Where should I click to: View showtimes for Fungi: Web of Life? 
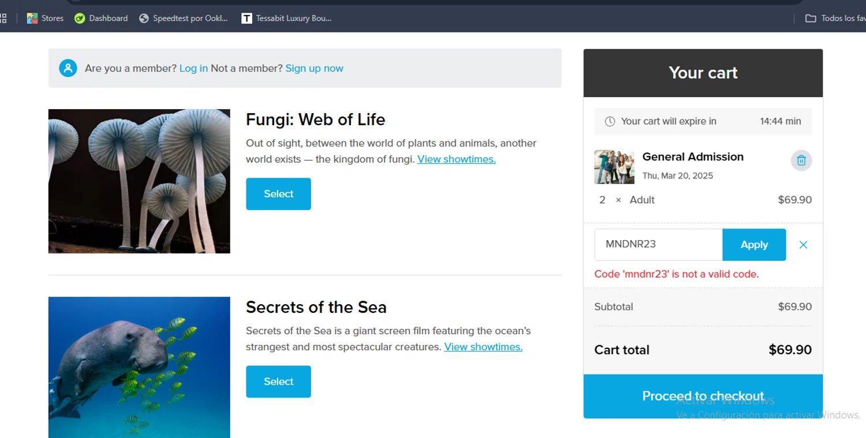(457, 159)
